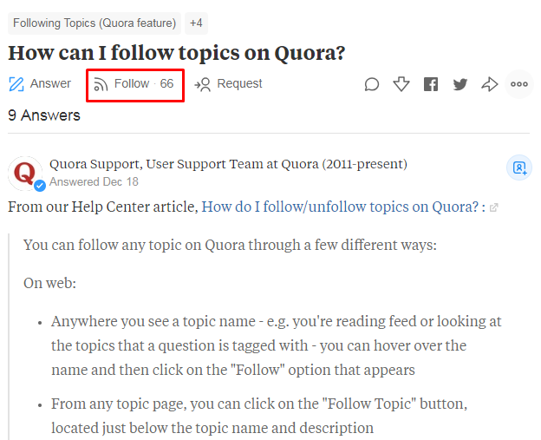
Task: Click the share arrow icon
Action: coord(490,84)
